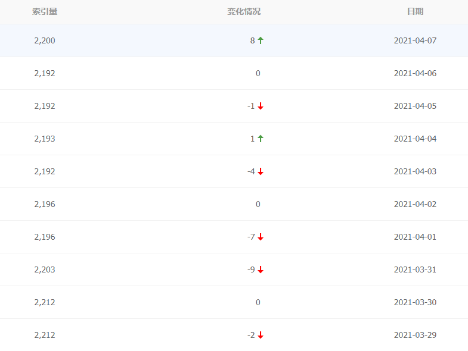The image size is (468, 351).
Task: Click the red down arrow for 2021-04-01
Action: (261, 237)
